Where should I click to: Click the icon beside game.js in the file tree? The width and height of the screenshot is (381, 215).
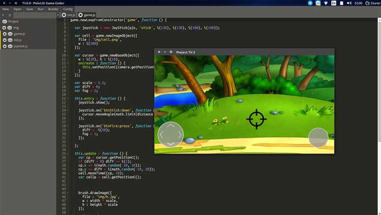click(10, 34)
